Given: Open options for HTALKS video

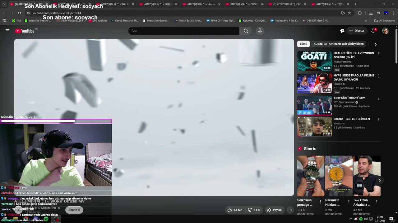Looking at the screenshot, I should [x=379, y=54].
